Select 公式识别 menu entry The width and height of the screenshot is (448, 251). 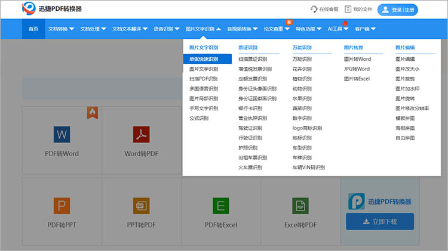point(199,118)
